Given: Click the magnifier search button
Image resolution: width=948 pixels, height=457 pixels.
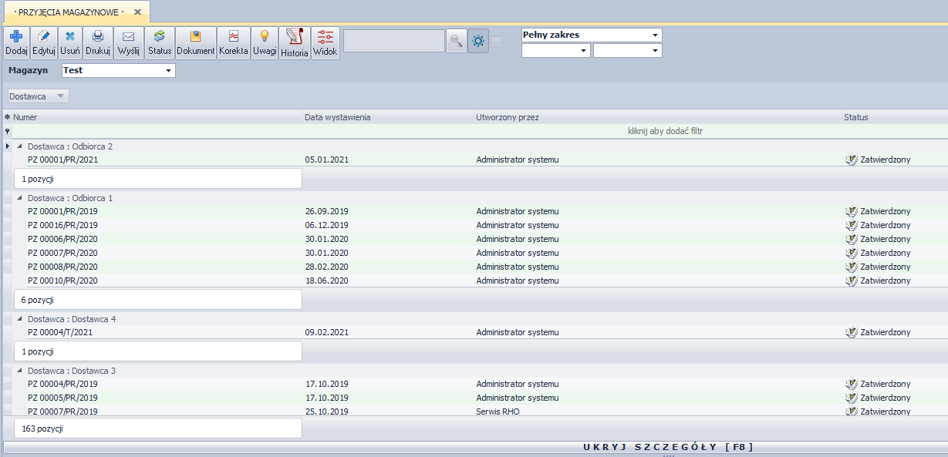Looking at the screenshot, I should point(456,42).
